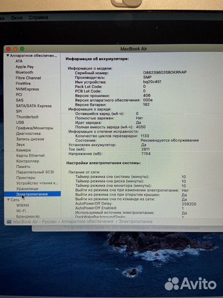Click hardware version value 000a

(148, 100)
